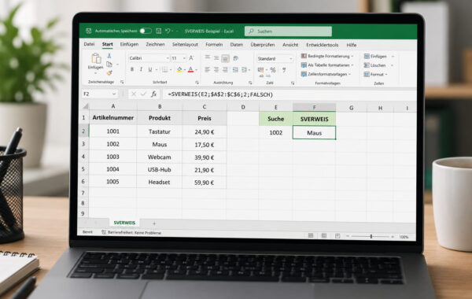Click Löschen button in Zellen group

378,65
